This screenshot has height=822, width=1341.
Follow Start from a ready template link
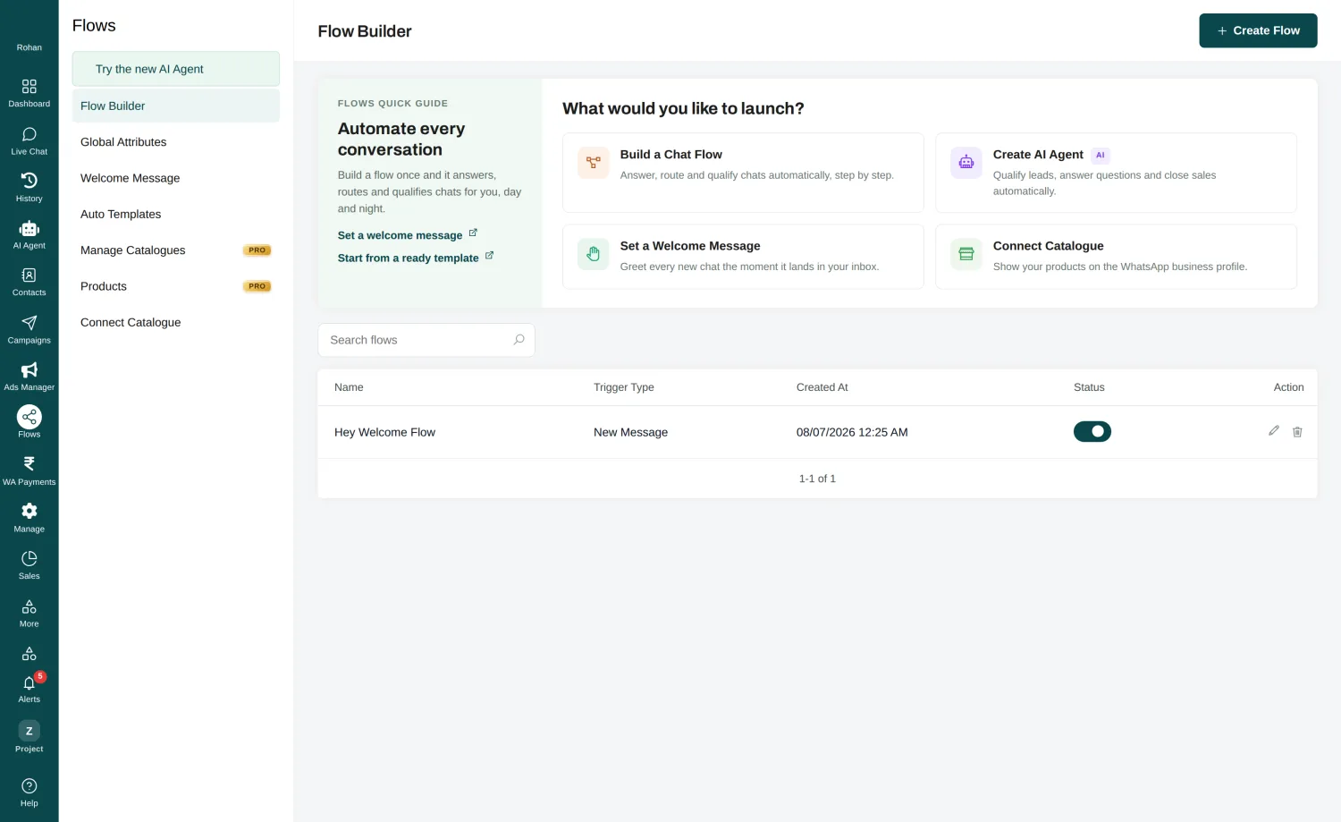(408, 258)
